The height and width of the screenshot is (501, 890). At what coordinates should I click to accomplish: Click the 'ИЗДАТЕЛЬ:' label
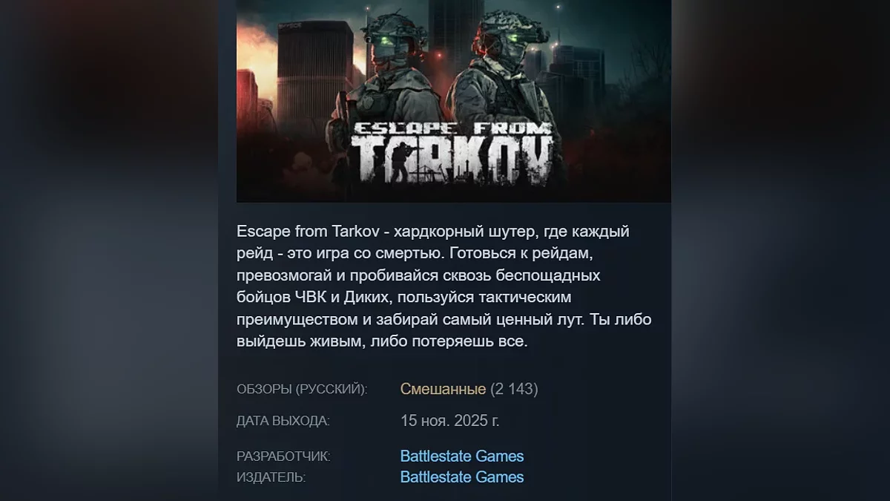pyautogui.click(x=271, y=477)
